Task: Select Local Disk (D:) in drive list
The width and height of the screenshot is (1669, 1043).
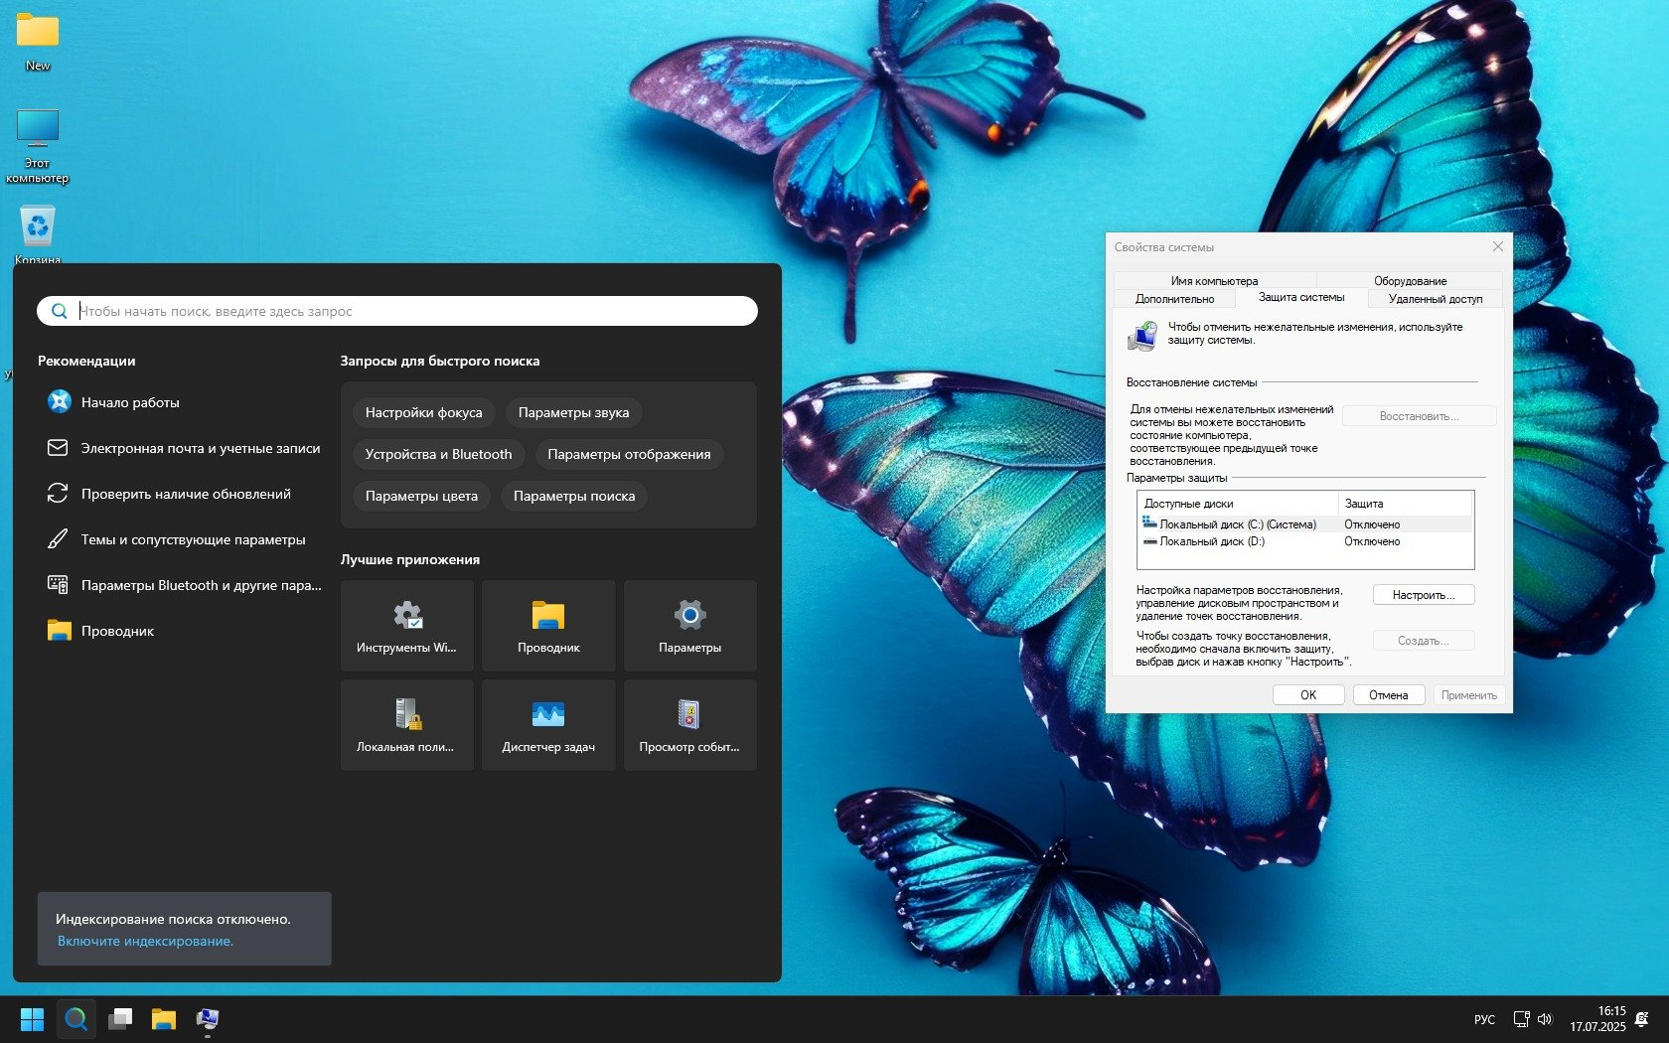Action: [1212, 541]
